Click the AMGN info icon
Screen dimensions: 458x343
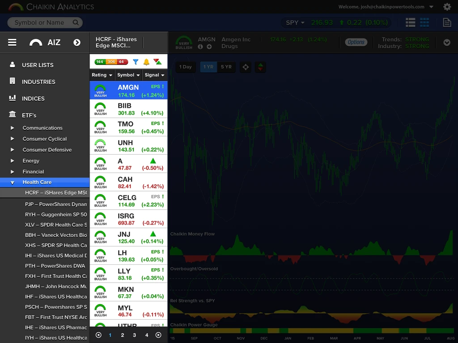pyautogui.click(x=200, y=47)
